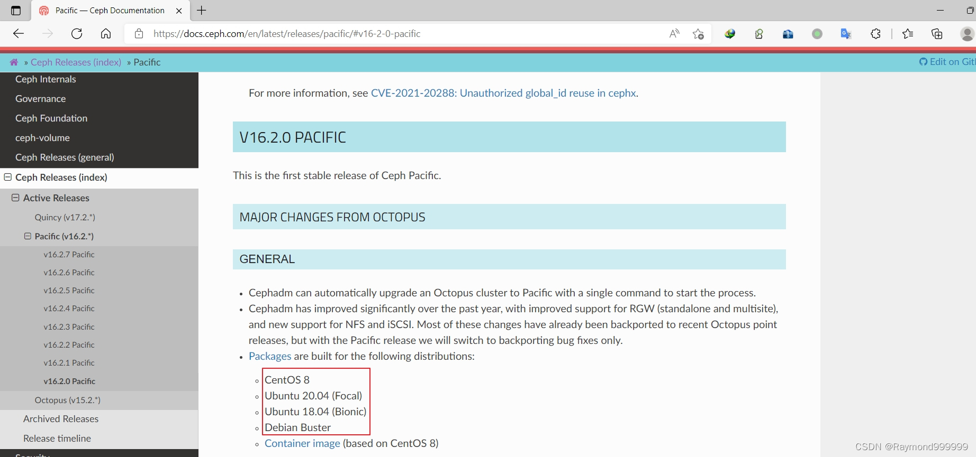Open the blue toolbox extension icon
Image resolution: width=976 pixels, height=457 pixels.
(x=788, y=34)
